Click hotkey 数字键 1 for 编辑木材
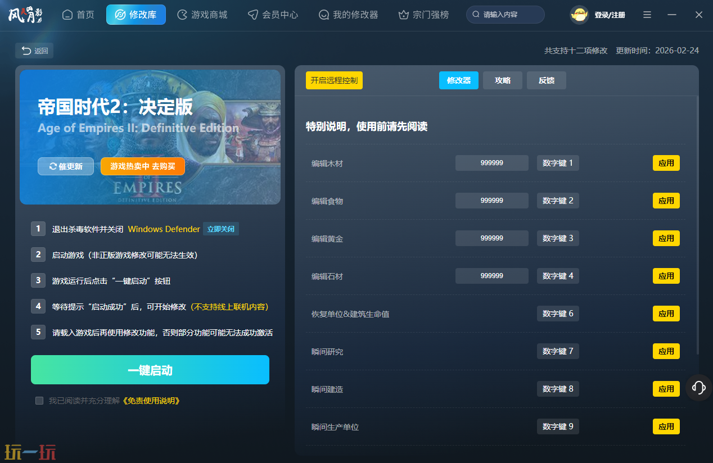 pyautogui.click(x=558, y=163)
